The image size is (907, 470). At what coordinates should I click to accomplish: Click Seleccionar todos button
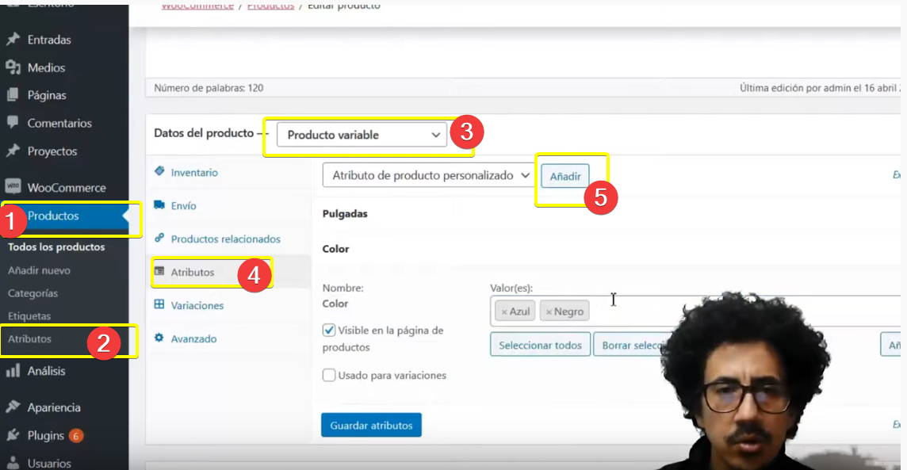click(540, 345)
